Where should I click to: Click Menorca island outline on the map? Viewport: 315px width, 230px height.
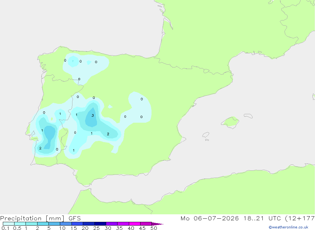tap(248, 116)
